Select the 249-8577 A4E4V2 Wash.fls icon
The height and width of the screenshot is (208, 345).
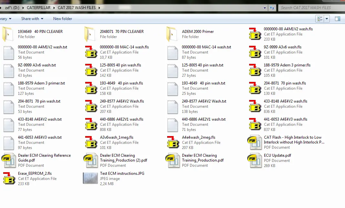[x=91, y=106]
